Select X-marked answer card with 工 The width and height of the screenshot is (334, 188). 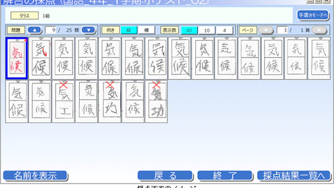pyautogui.click(x=63, y=101)
